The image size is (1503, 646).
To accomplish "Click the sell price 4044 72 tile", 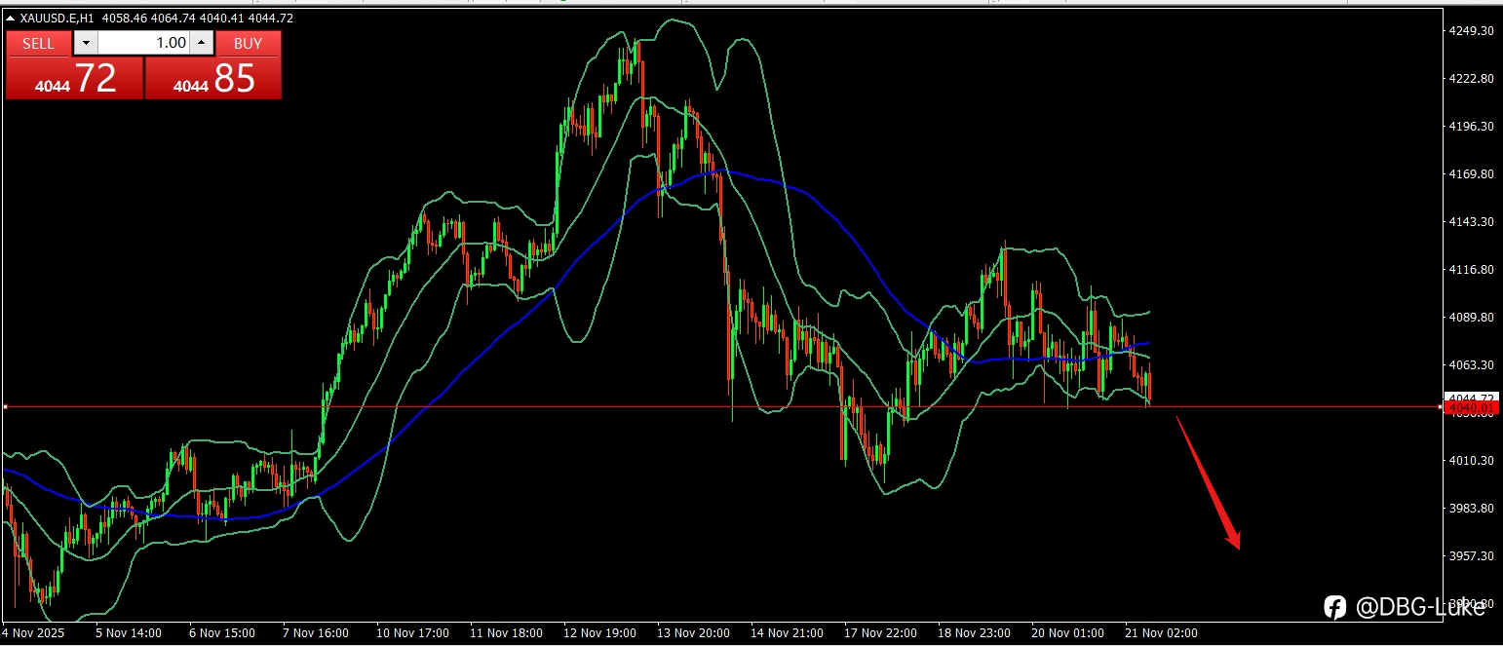I will pyautogui.click(x=75, y=78).
